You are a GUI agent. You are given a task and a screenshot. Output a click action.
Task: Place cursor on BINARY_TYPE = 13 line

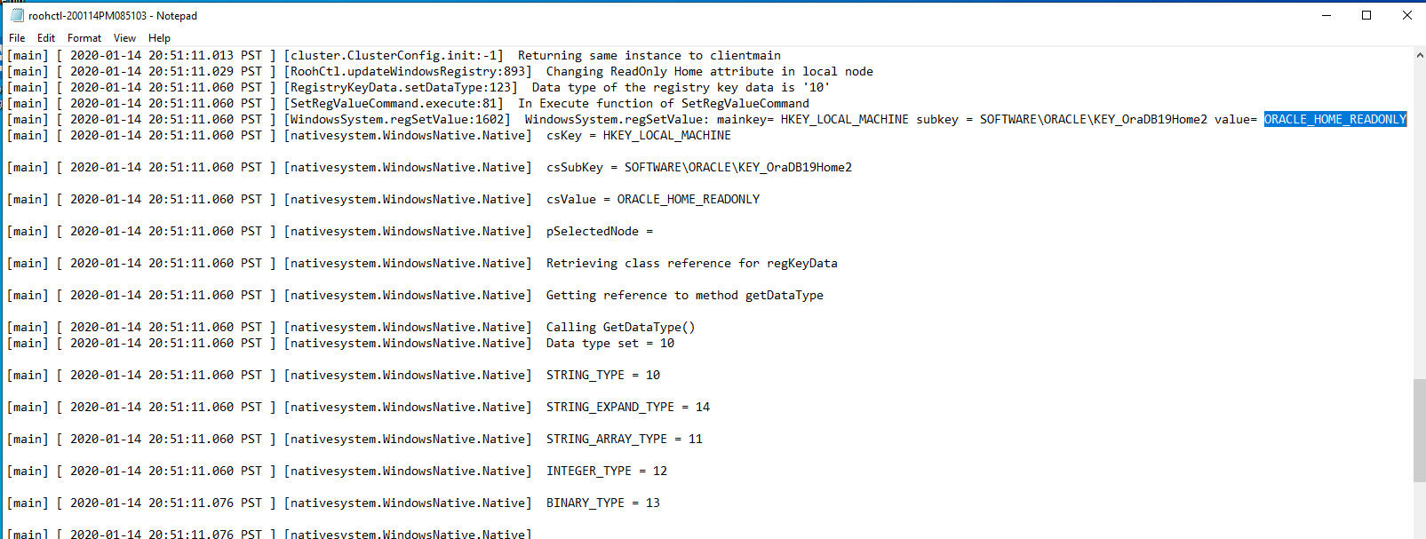[602, 503]
